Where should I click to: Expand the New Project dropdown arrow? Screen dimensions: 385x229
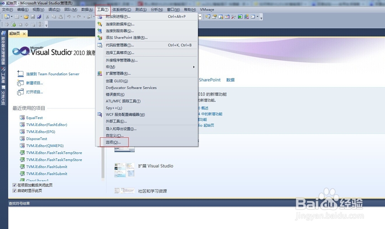(12, 17)
